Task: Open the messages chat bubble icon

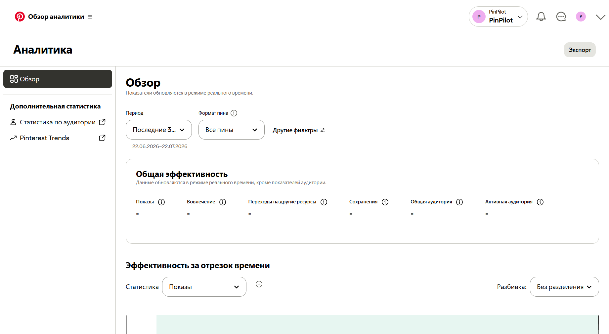Action: point(561,17)
